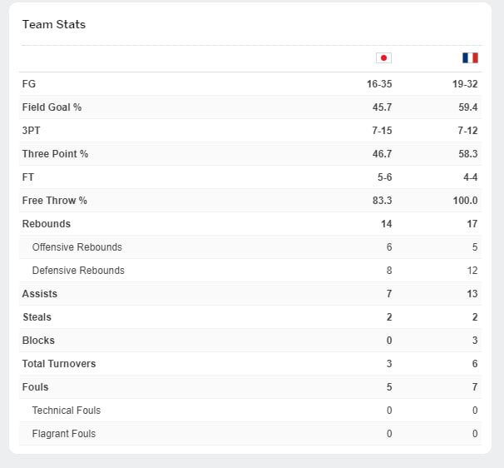Click the France flag icon
The width and height of the screenshot is (504, 468).
pos(470,58)
